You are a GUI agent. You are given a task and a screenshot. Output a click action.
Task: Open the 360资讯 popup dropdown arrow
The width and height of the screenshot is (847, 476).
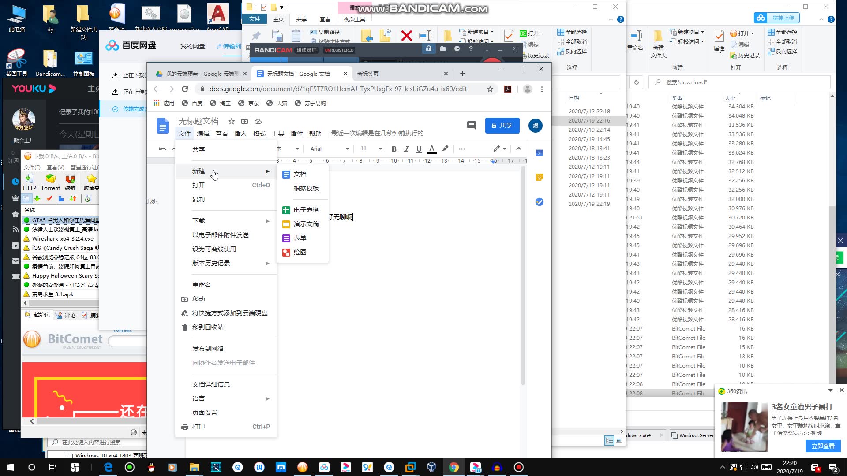tap(830, 391)
